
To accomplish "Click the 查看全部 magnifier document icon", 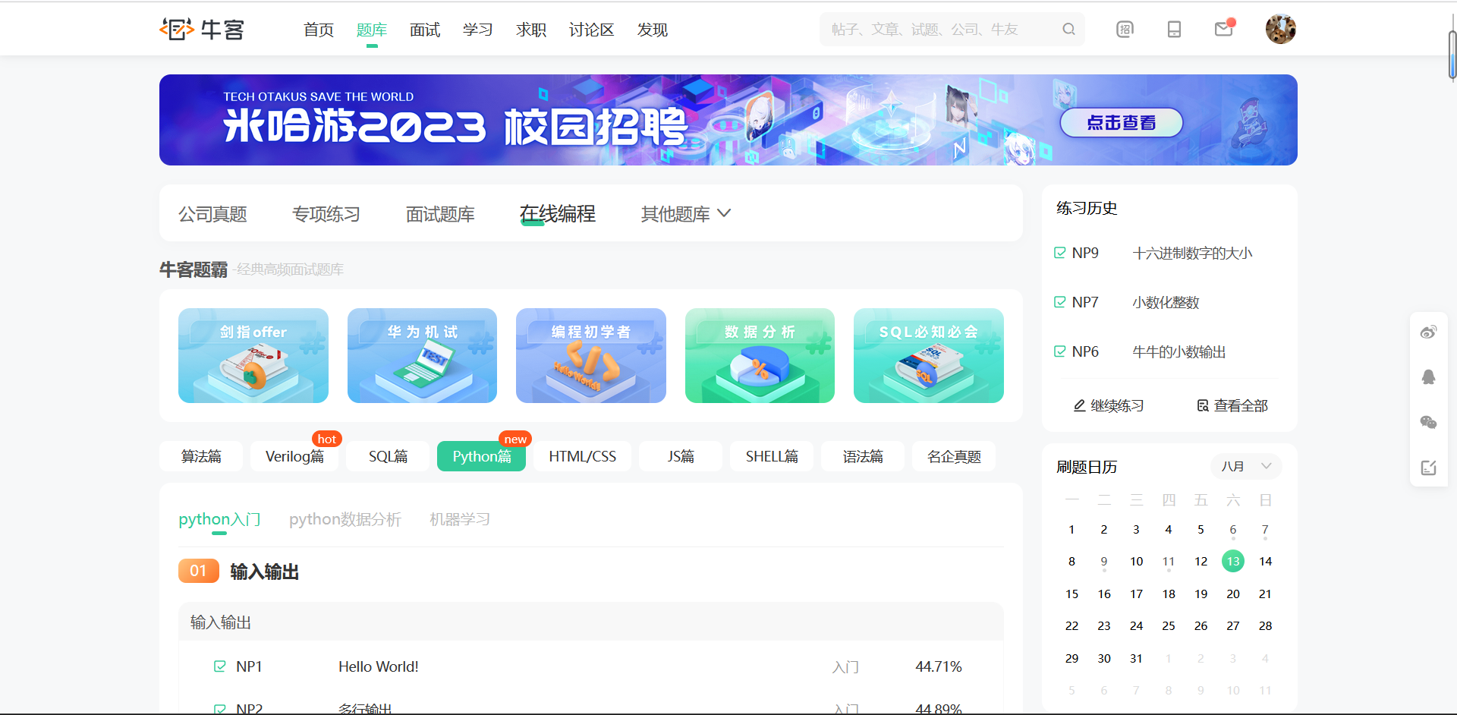I will tap(1203, 405).
